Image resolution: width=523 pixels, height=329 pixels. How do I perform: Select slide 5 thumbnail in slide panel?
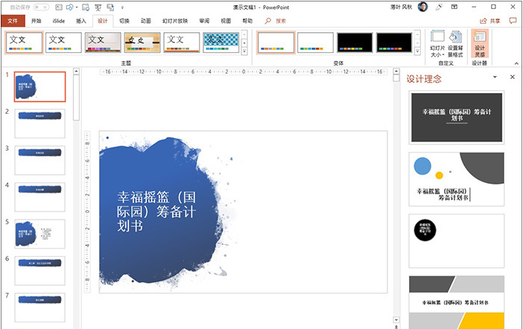tap(40, 234)
